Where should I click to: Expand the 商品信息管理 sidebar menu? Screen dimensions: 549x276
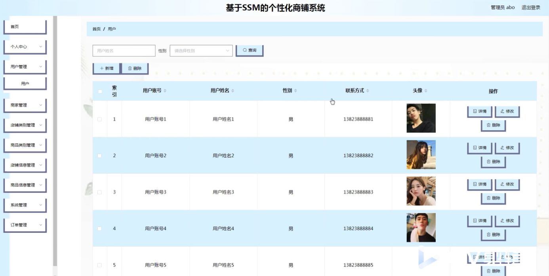pos(25,185)
